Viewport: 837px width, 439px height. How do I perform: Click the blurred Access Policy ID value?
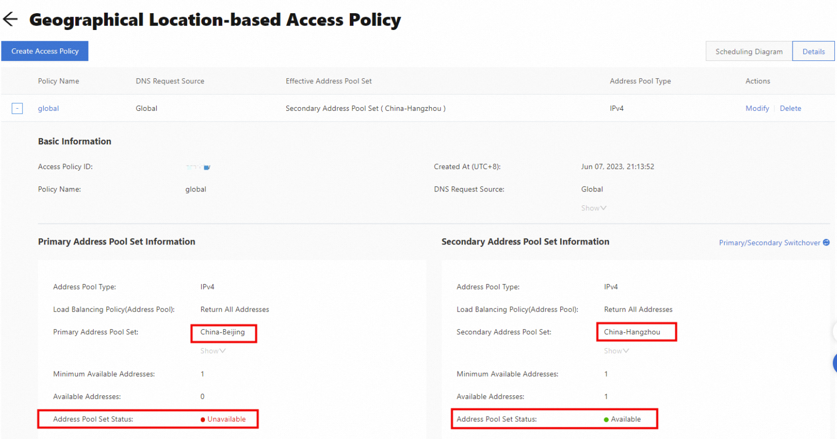click(x=198, y=167)
